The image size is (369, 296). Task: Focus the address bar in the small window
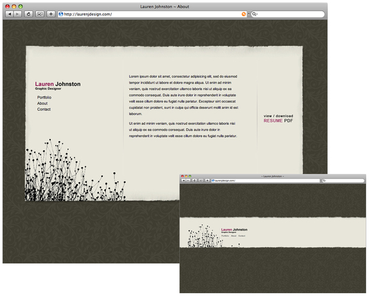[266, 181]
